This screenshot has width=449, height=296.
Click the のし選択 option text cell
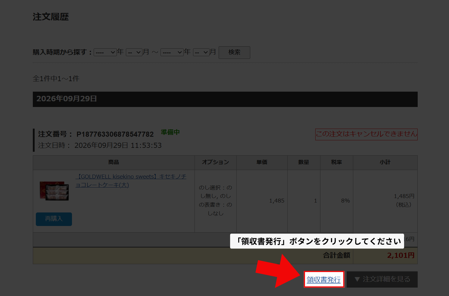(216, 200)
